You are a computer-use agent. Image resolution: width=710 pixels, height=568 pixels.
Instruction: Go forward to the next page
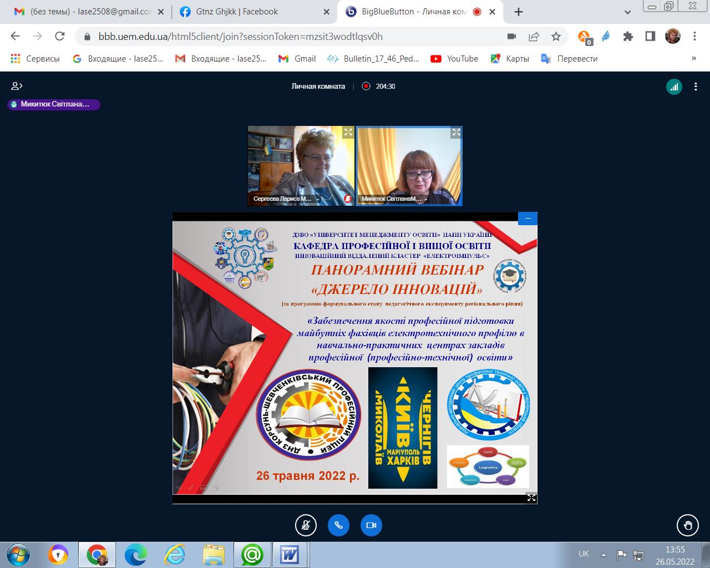(x=37, y=37)
